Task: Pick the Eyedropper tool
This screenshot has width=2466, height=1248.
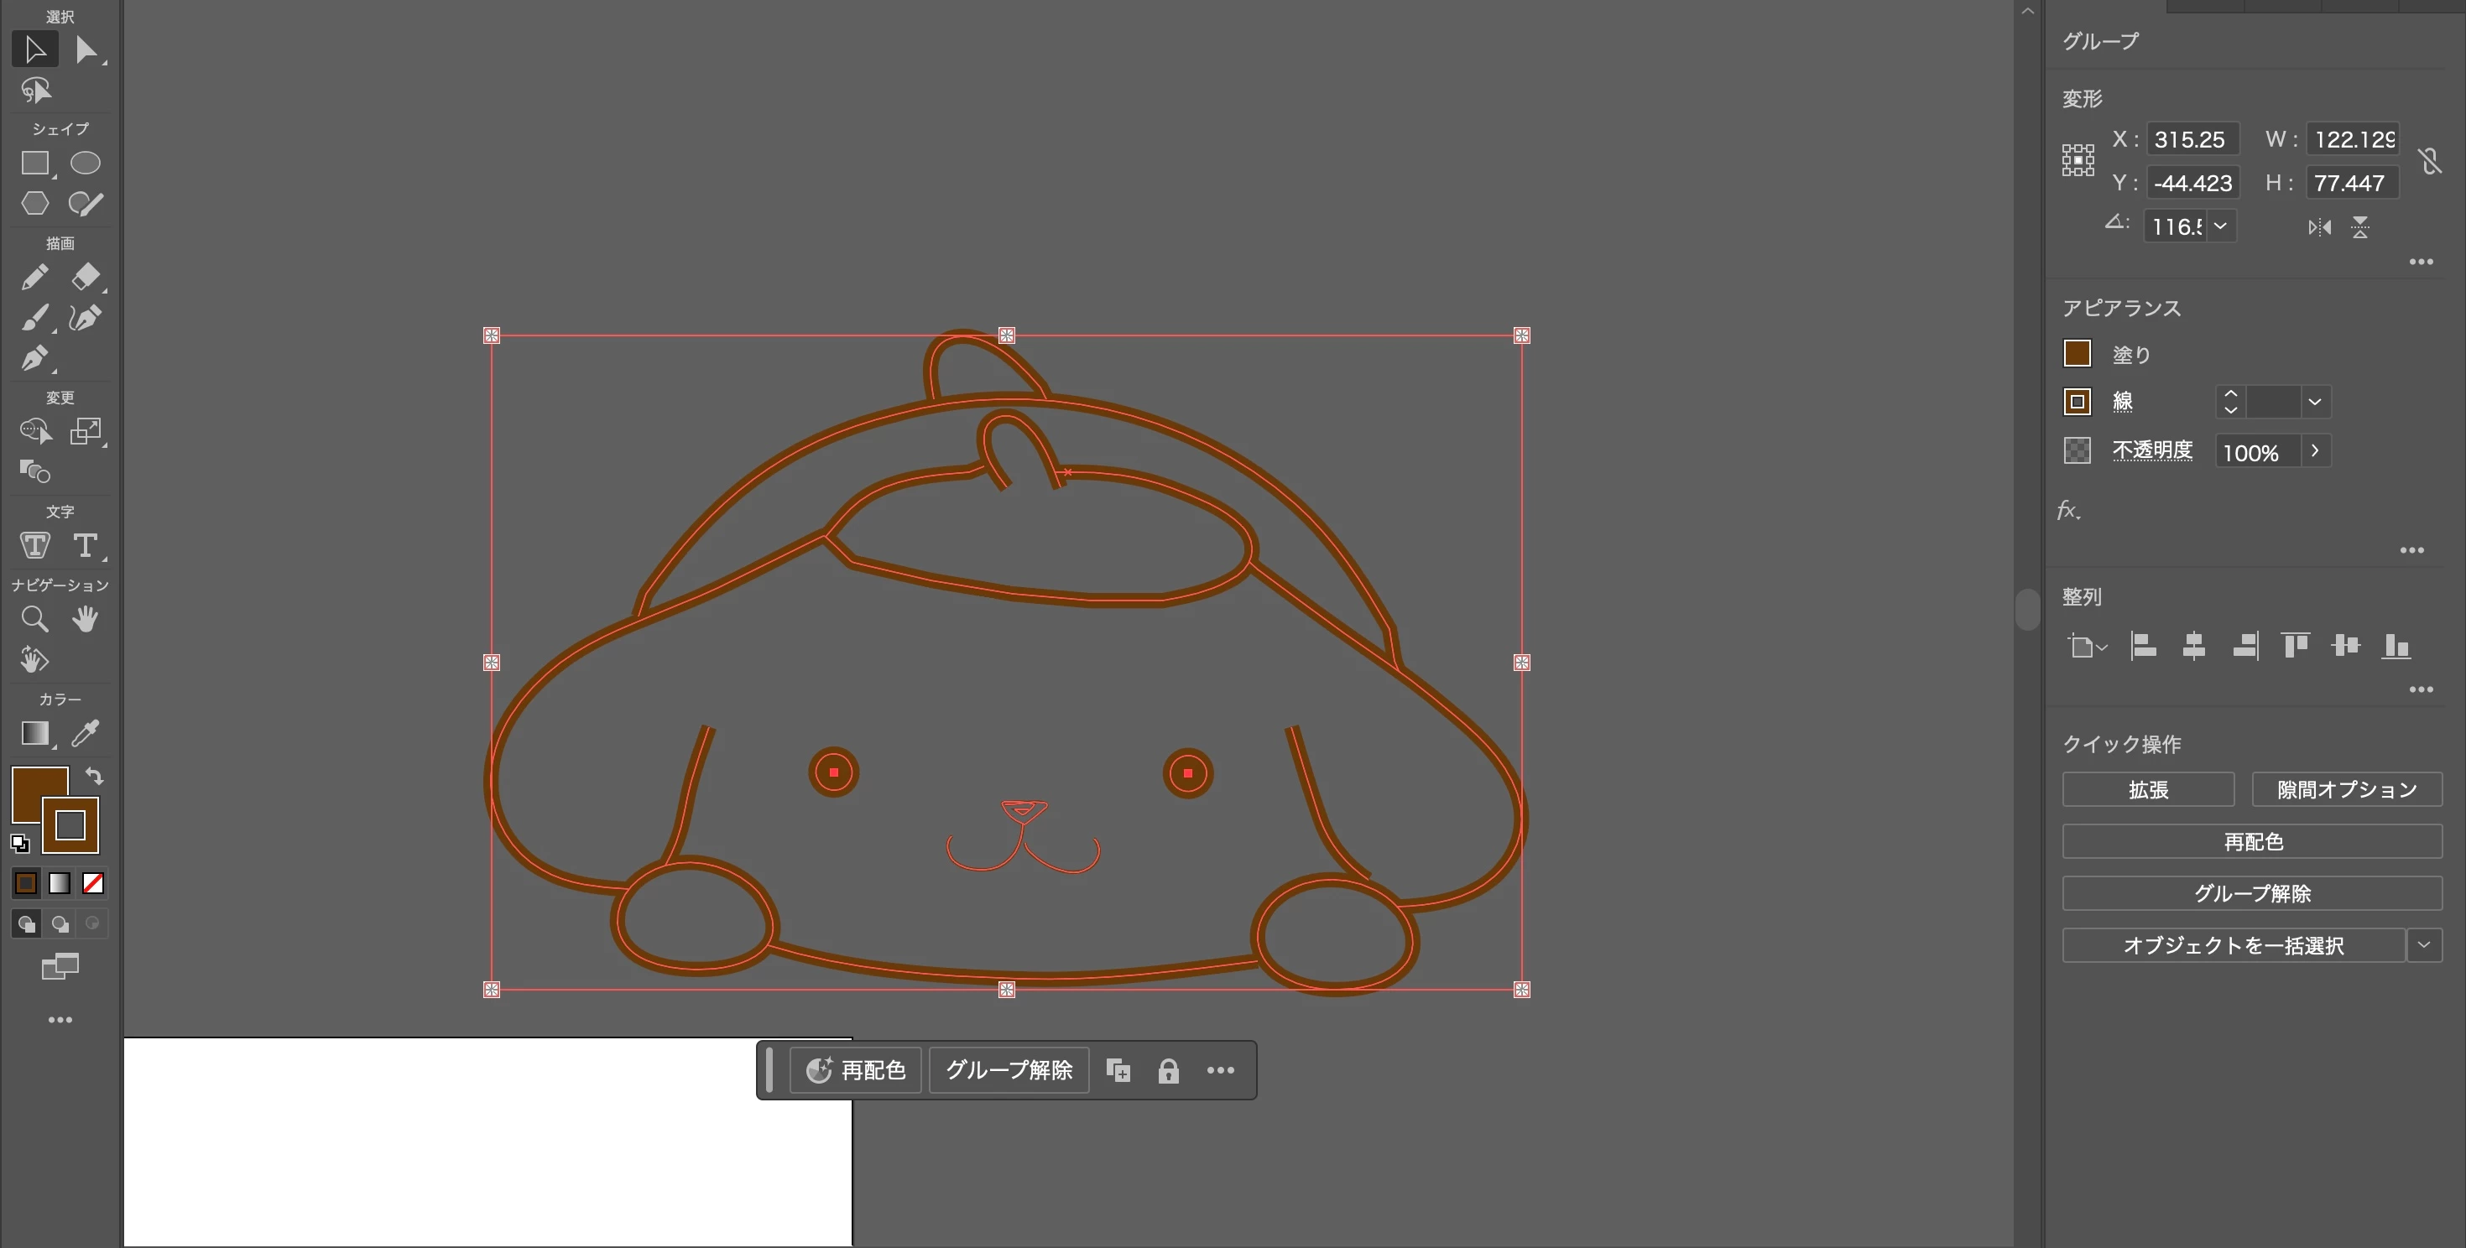Action: [86, 733]
